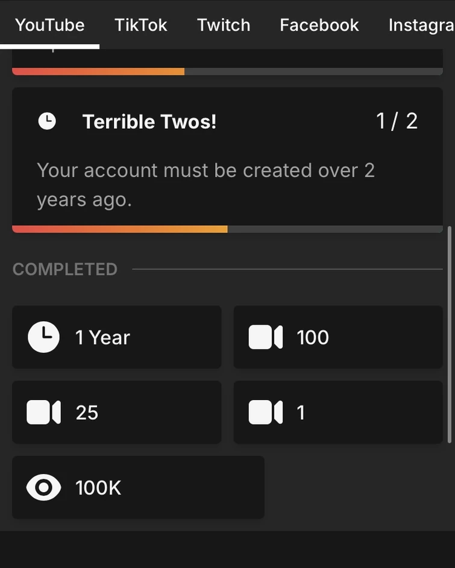Image resolution: width=455 pixels, height=568 pixels.
Task: Click the 100 videos completed badge
Action: point(338,336)
